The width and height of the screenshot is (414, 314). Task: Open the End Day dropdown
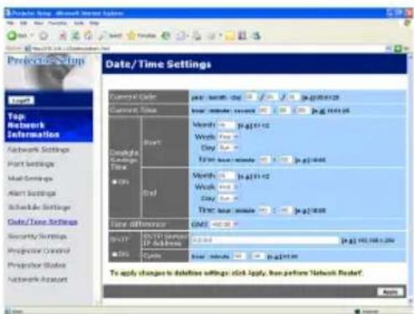[x=228, y=198]
